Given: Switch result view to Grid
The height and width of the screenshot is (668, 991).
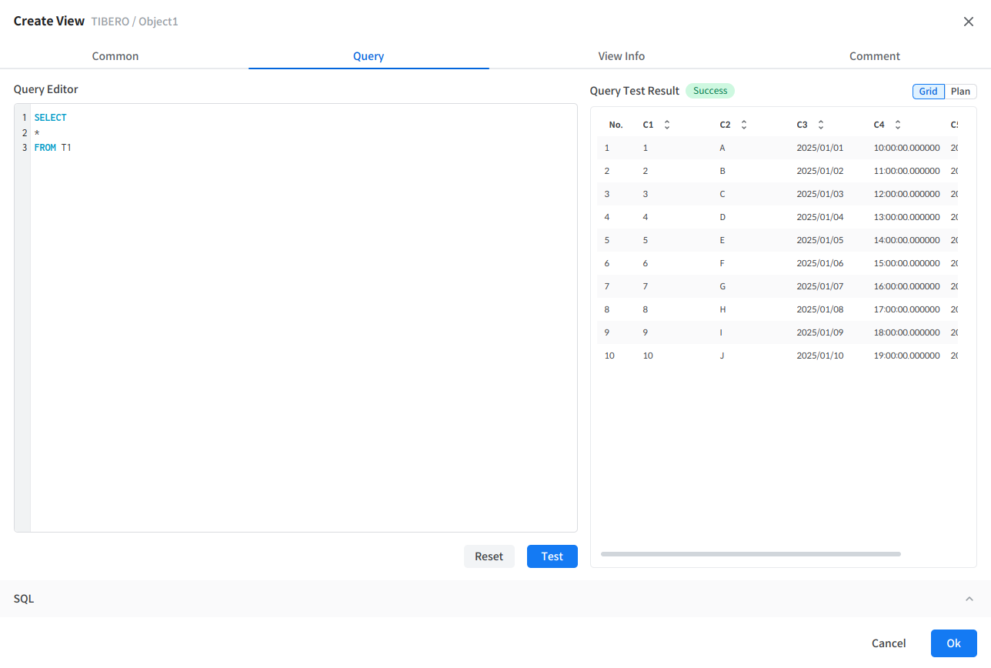Looking at the screenshot, I should 929,92.
